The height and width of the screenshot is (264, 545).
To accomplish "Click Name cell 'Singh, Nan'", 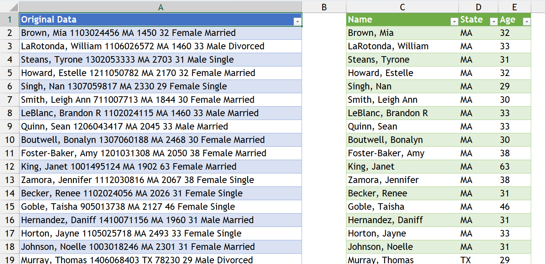I will click(x=402, y=86).
